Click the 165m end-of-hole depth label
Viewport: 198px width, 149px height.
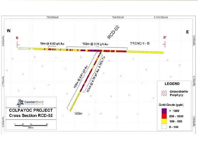tap(78, 114)
